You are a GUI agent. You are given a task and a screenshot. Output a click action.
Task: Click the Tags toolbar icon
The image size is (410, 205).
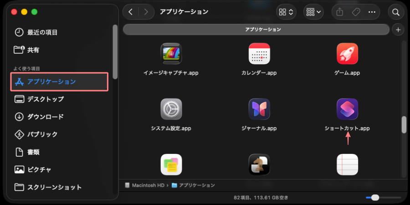[x=356, y=12]
